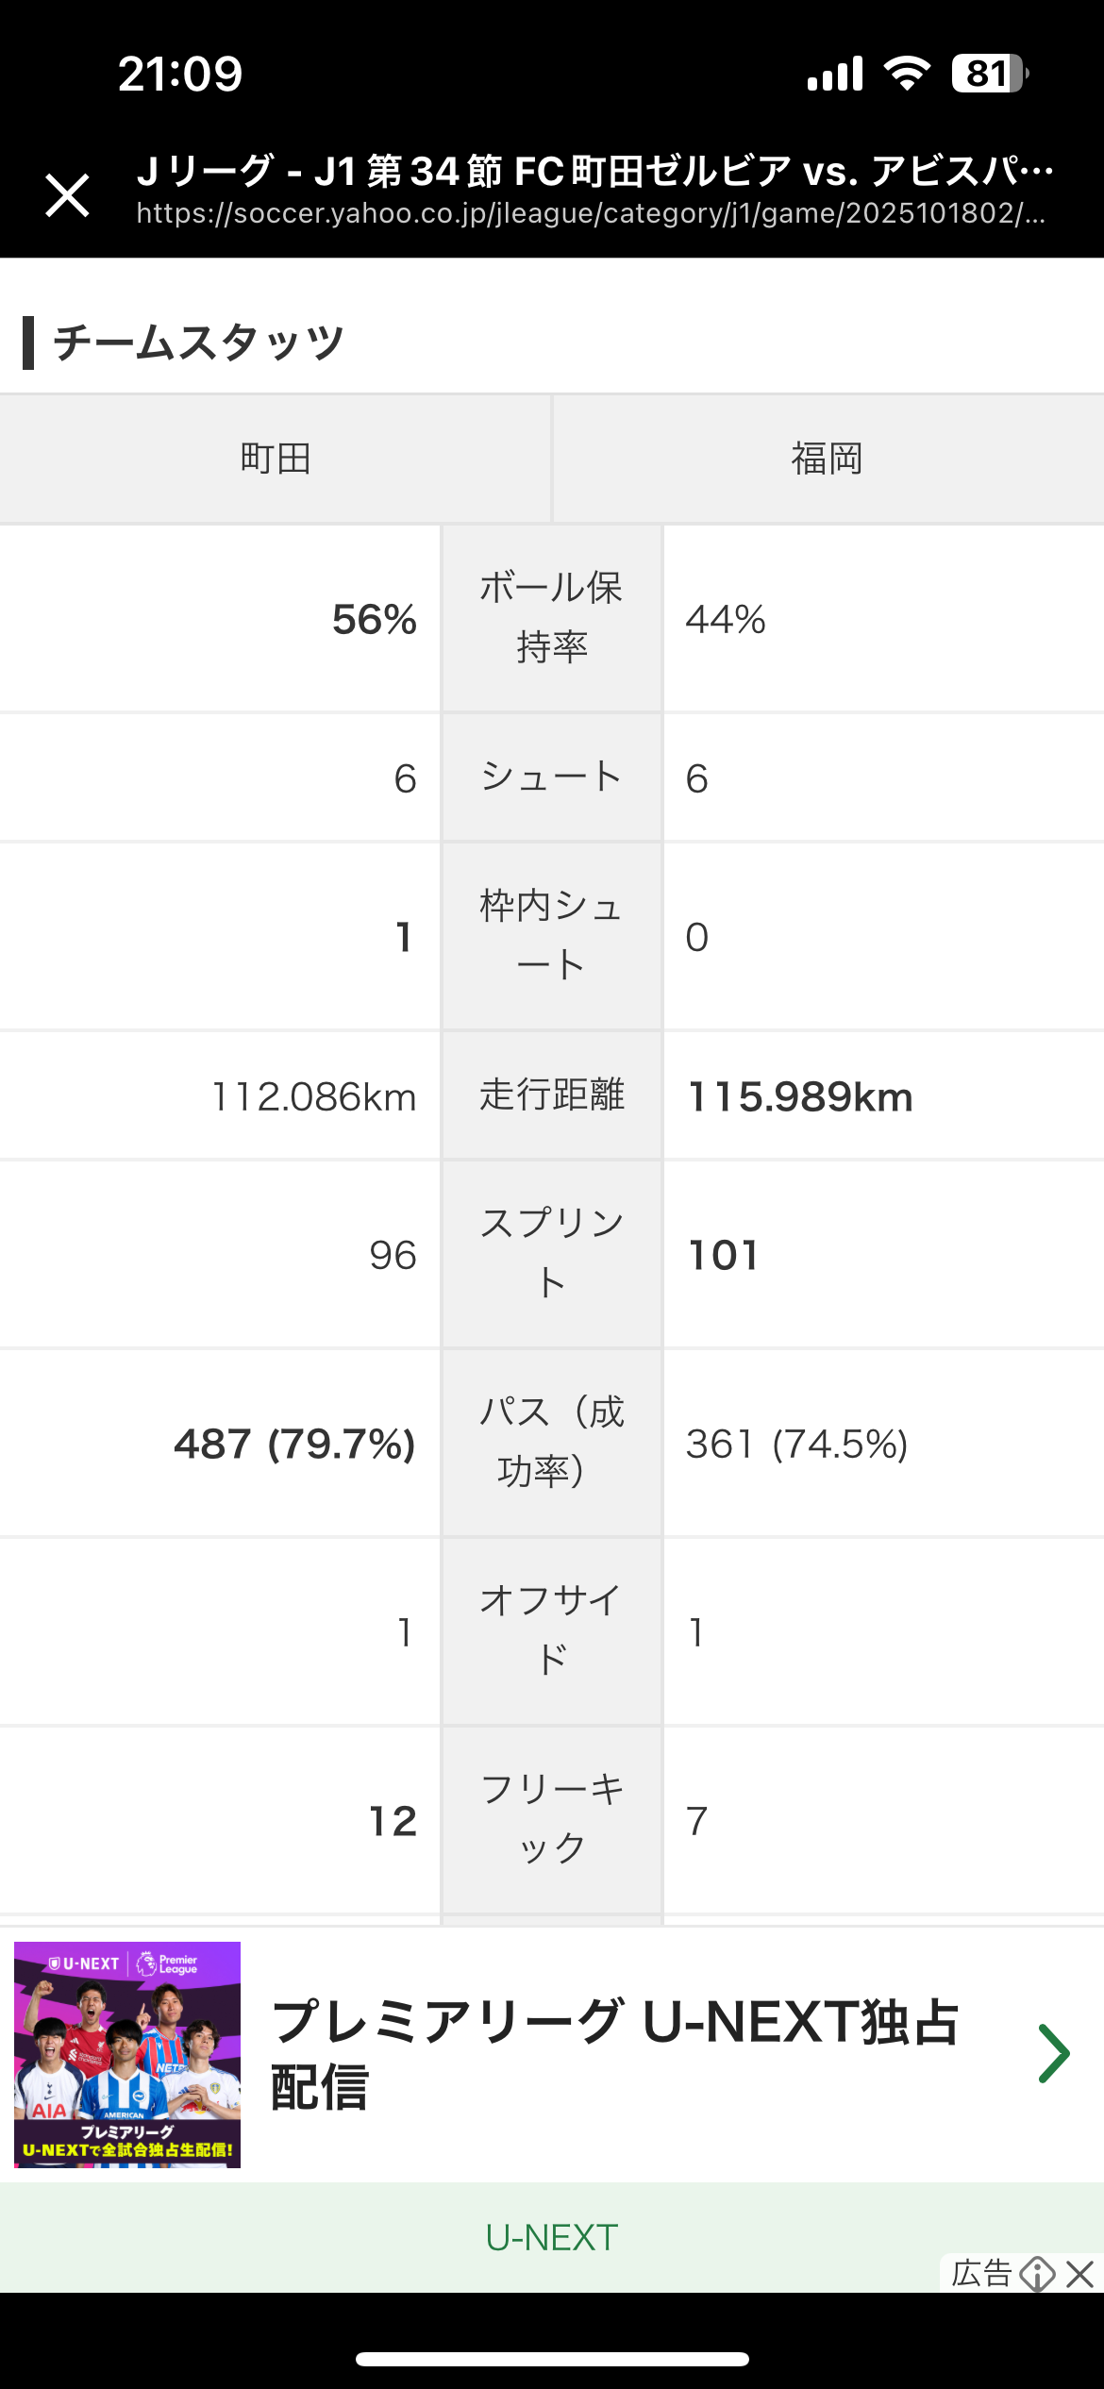Viewport: 1104px width, 2389px height.
Task: Tap the J1 第34節 page title
Action: coord(594,172)
